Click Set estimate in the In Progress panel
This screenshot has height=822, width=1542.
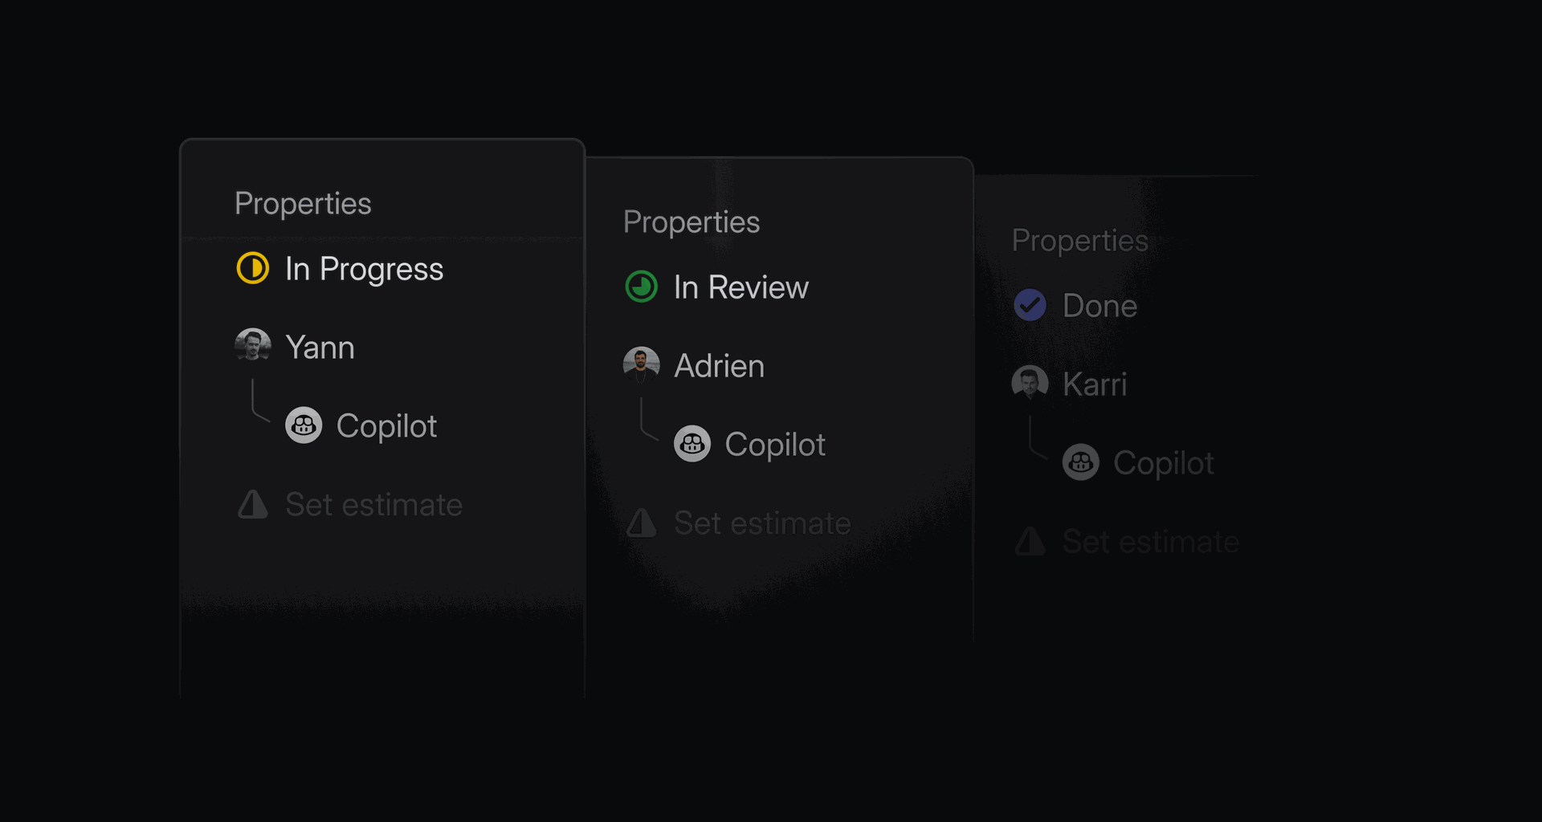373,505
